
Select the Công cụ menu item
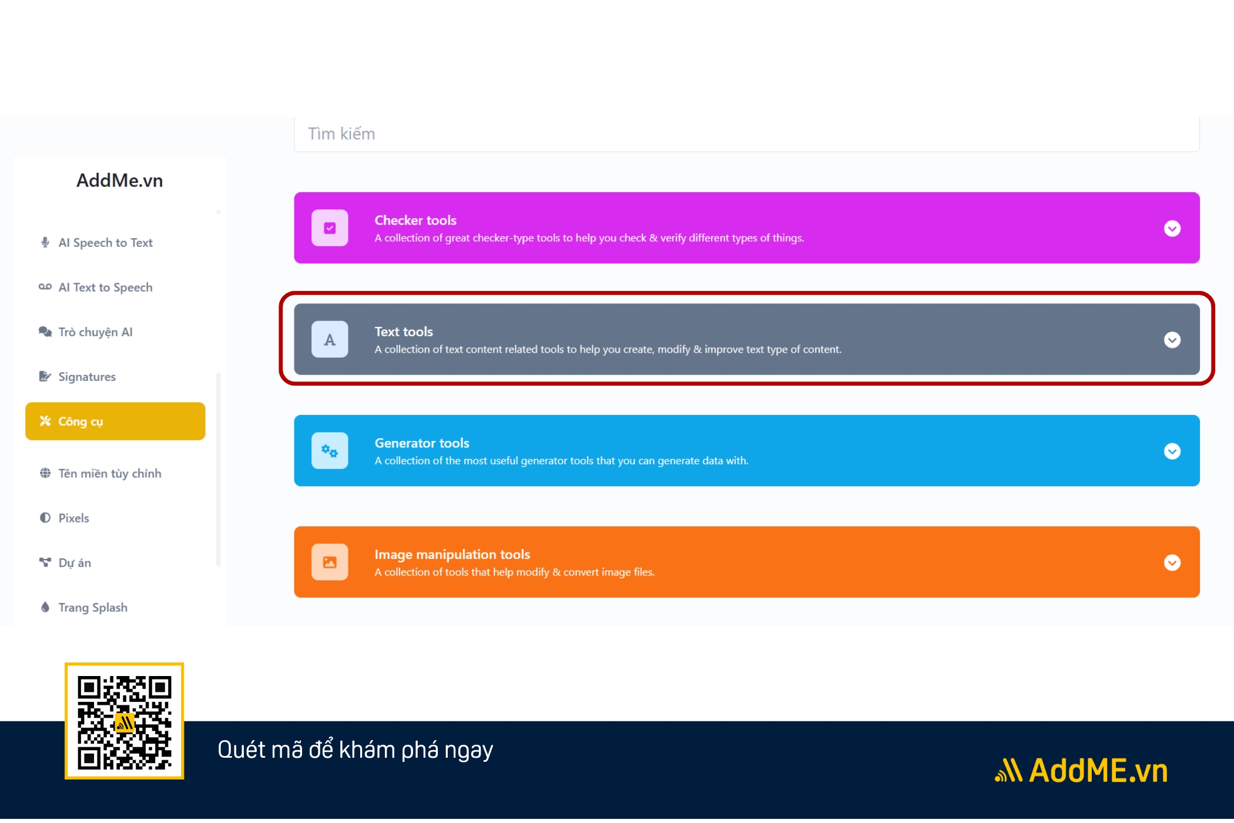point(114,421)
